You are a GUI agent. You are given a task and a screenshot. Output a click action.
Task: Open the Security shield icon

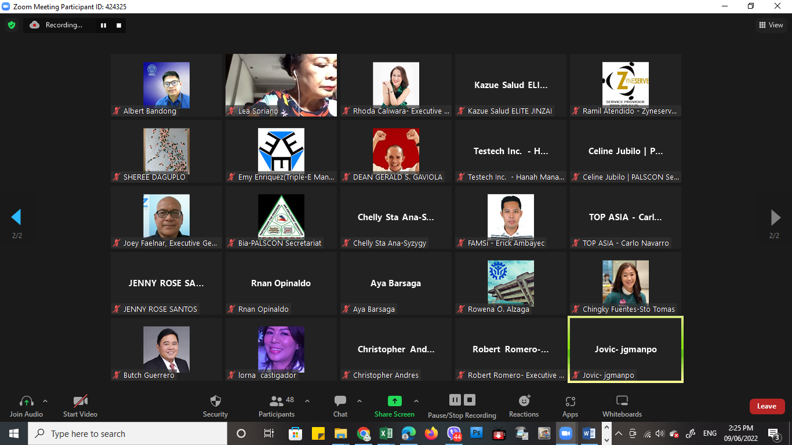point(215,401)
